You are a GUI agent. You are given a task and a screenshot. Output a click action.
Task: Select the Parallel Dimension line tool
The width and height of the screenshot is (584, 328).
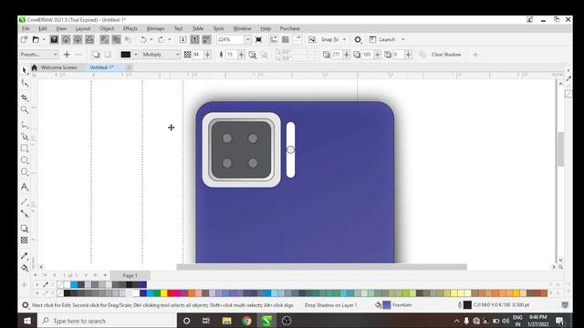pos(25,202)
